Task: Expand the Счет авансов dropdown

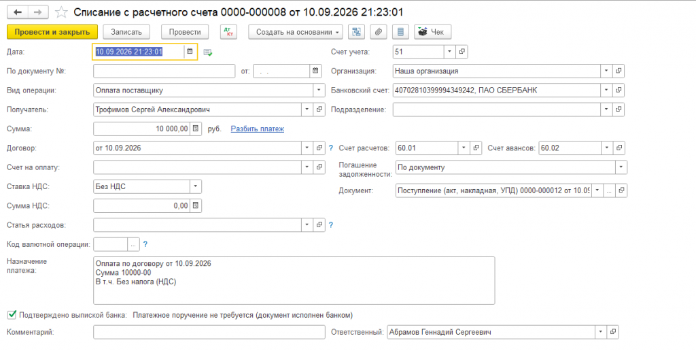Action: (x=607, y=148)
